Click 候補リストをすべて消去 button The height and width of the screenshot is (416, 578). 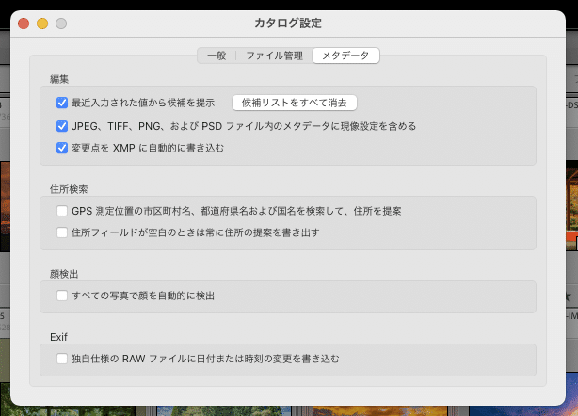pyautogui.click(x=294, y=103)
